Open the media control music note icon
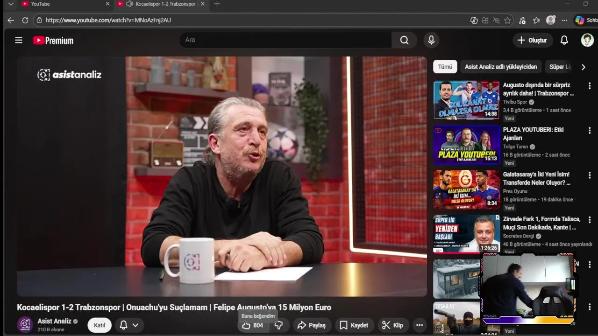This screenshot has width=598, height=336. (522, 20)
